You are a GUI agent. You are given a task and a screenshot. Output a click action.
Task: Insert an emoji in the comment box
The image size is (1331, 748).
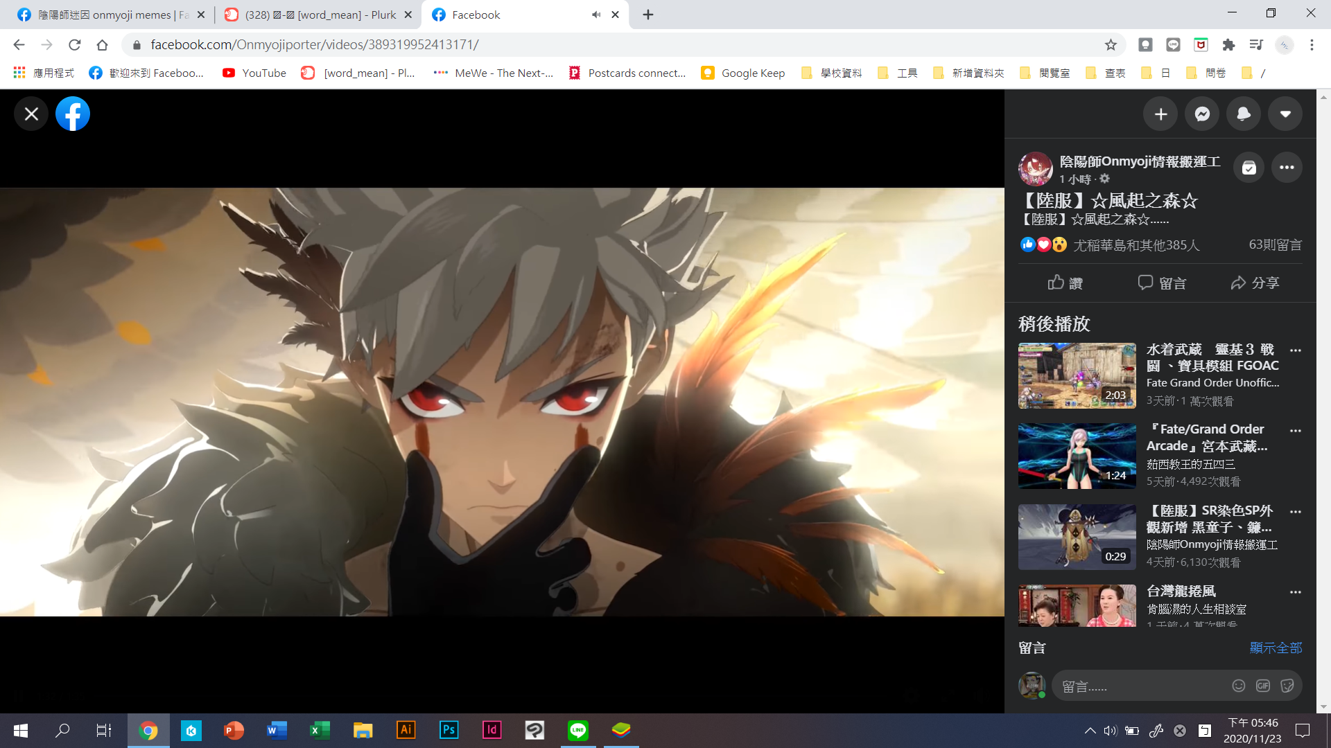1239,686
